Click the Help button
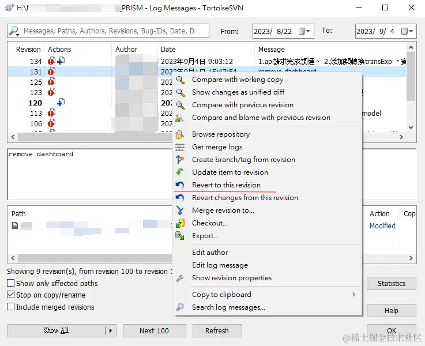425x346 pixels. point(392,310)
